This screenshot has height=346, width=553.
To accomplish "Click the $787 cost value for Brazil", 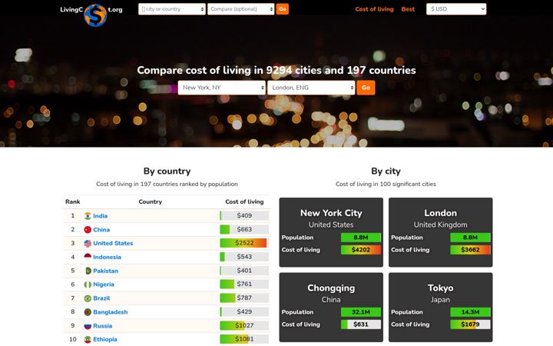I will [244, 298].
